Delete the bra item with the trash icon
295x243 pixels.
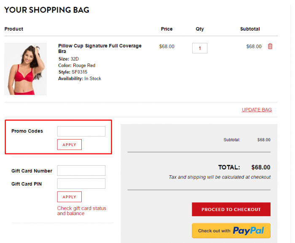(270, 46)
